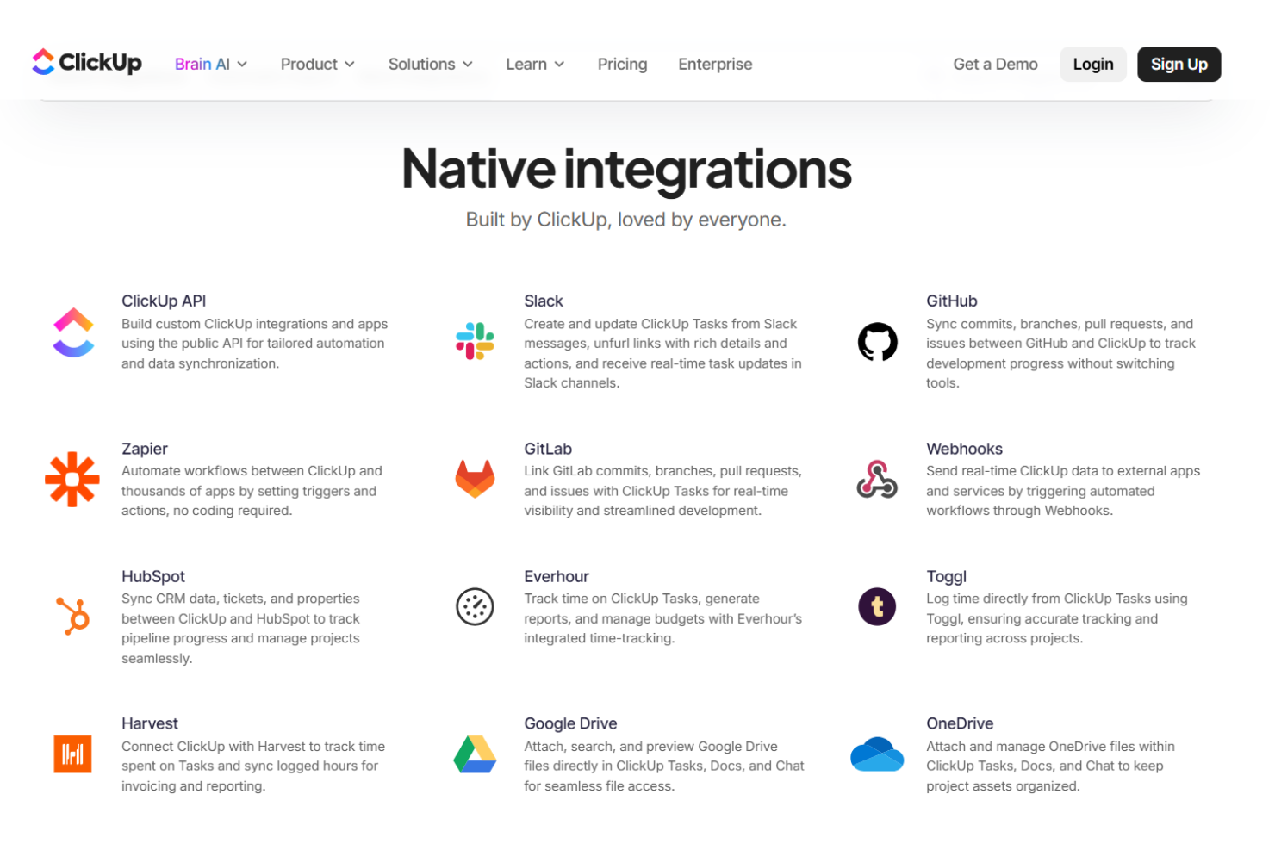Click the Webhooks icon
The width and height of the screenshot is (1275, 850).
877,479
